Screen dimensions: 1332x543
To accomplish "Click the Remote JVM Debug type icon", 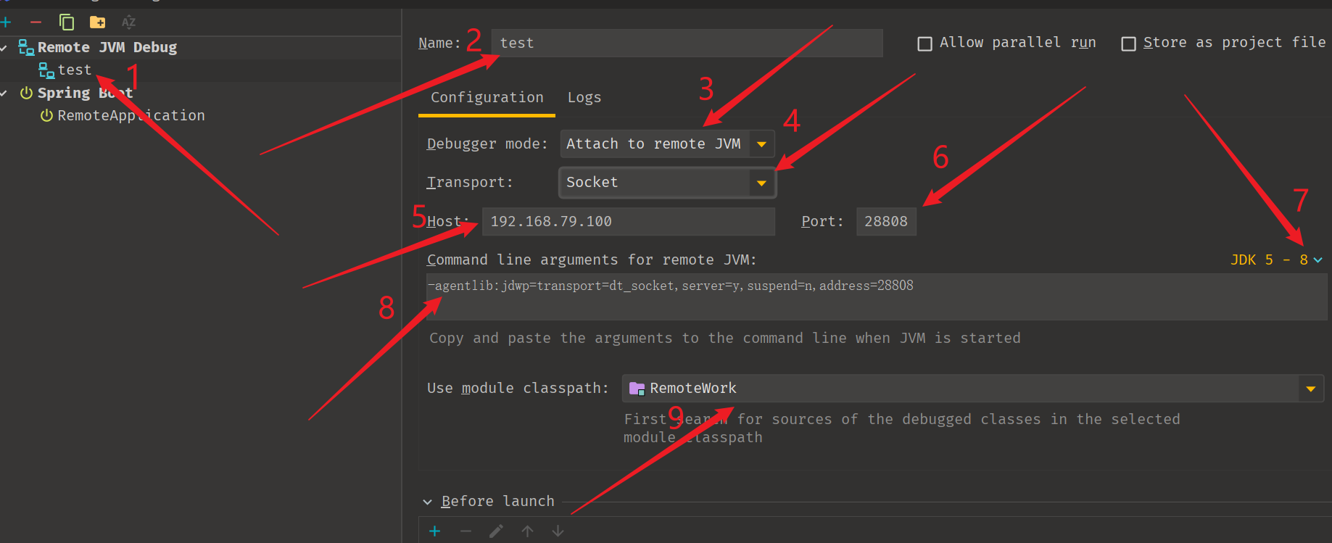I will (x=26, y=48).
